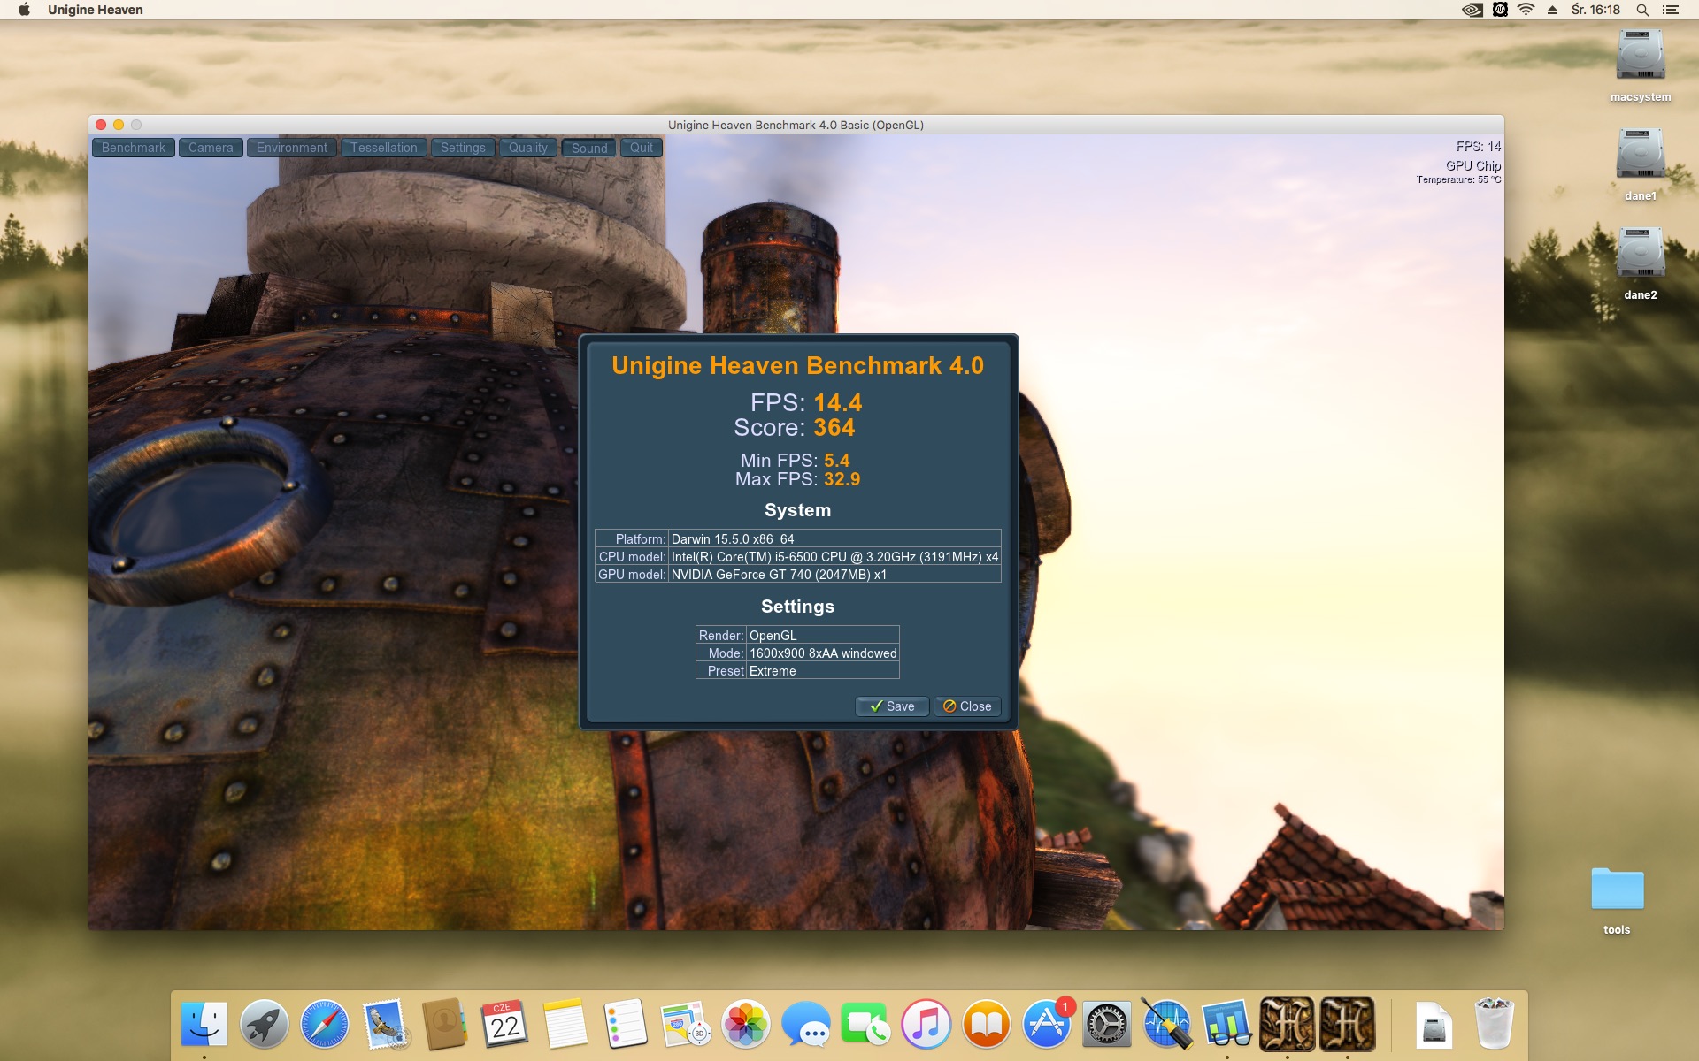Open Safari from the dock
1699x1061 pixels.
324,1024
